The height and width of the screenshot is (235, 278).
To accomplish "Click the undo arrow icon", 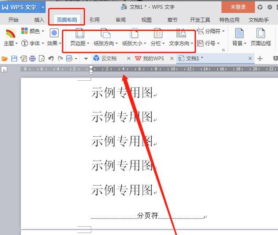I will (x=51, y=59).
